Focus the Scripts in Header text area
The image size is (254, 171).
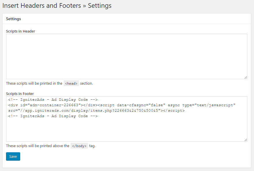point(127,56)
